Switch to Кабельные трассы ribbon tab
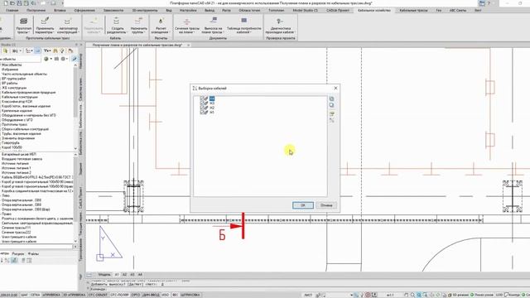Screen dimensions: 530x298 (x=413, y=11)
